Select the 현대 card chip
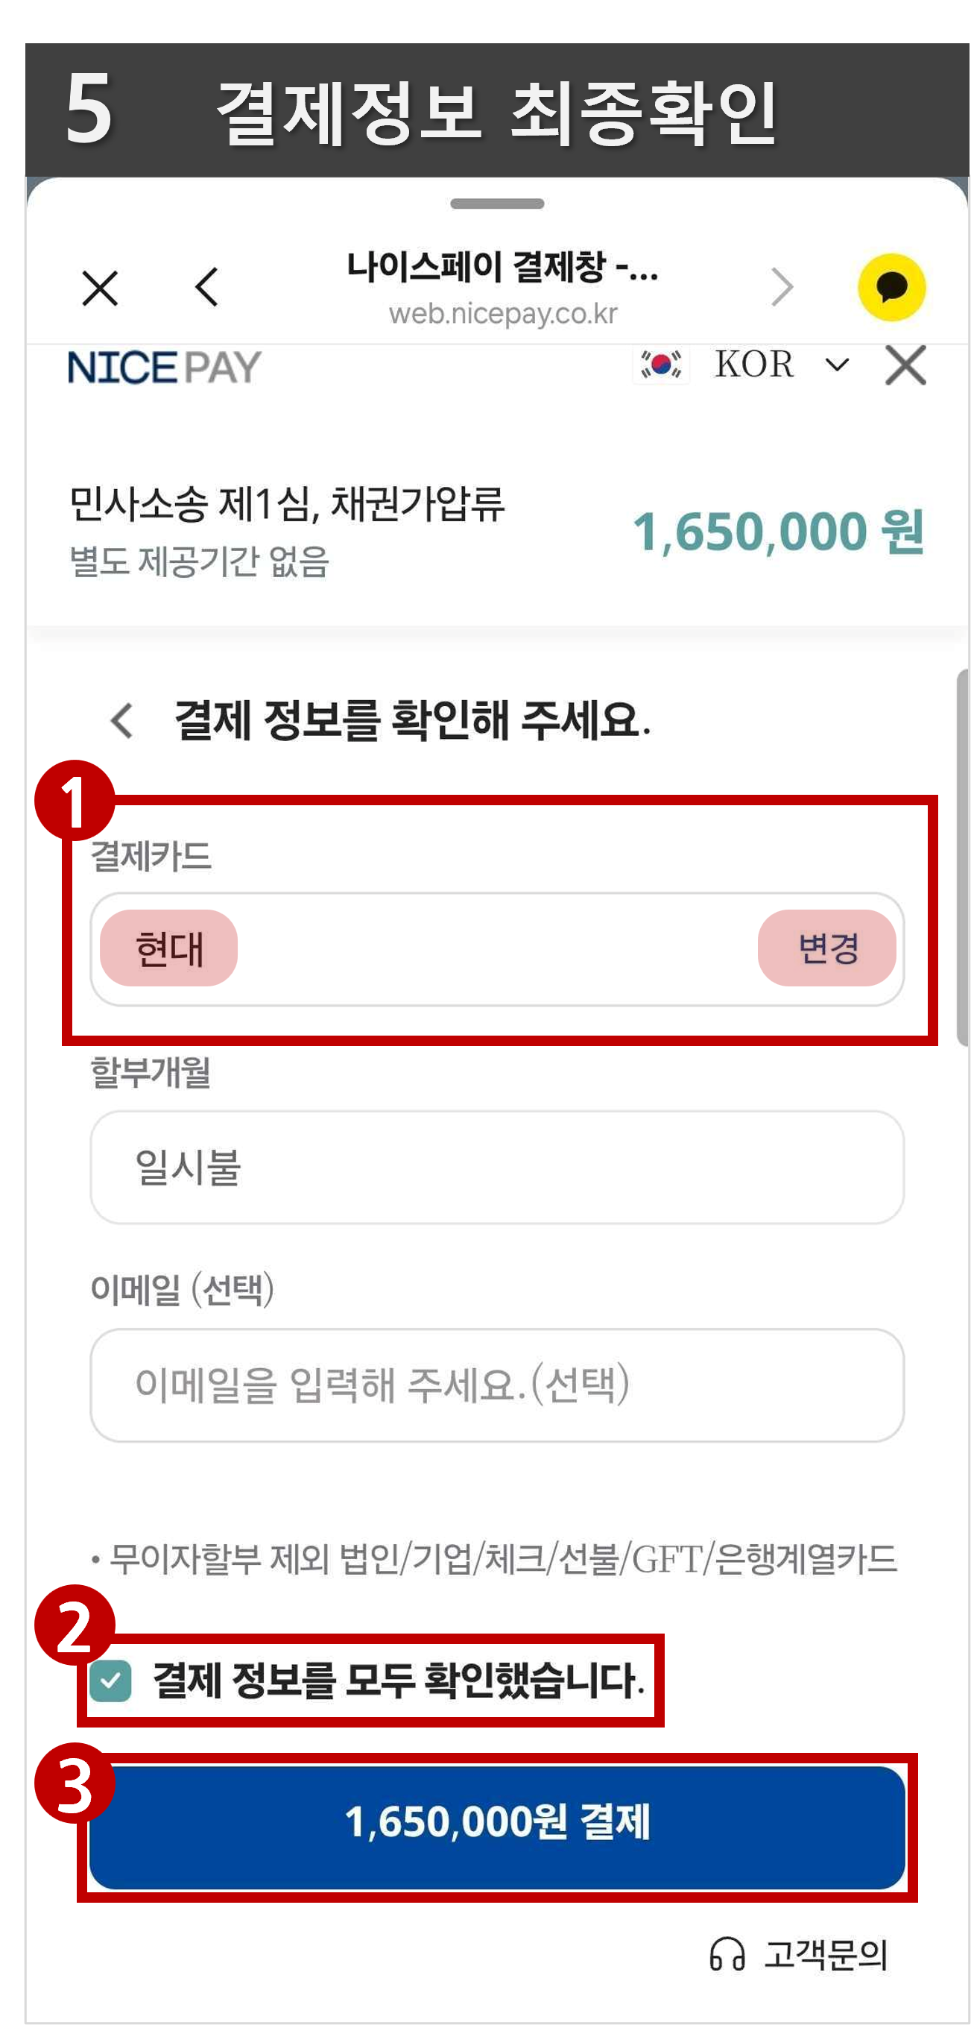The height and width of the screenshot is (2025, 971). click(169, 948)
